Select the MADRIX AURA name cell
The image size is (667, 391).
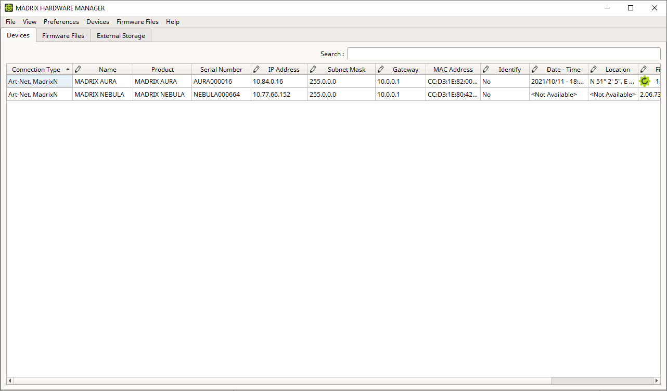102,82
